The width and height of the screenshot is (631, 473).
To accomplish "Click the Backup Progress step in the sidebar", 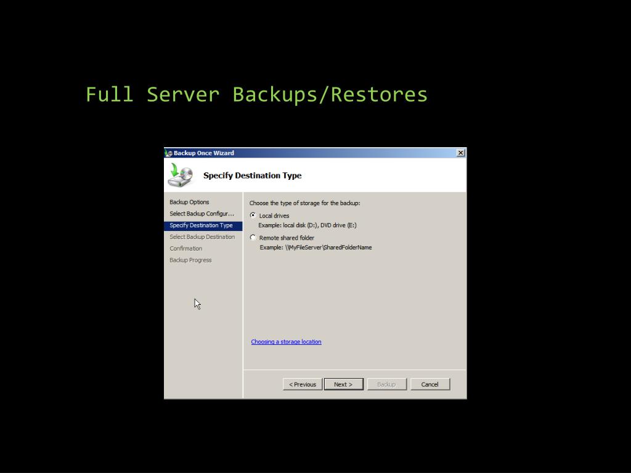I will click(190, 261).
